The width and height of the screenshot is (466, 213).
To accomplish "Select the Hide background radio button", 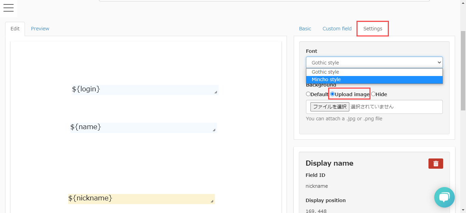I will 373,94.
